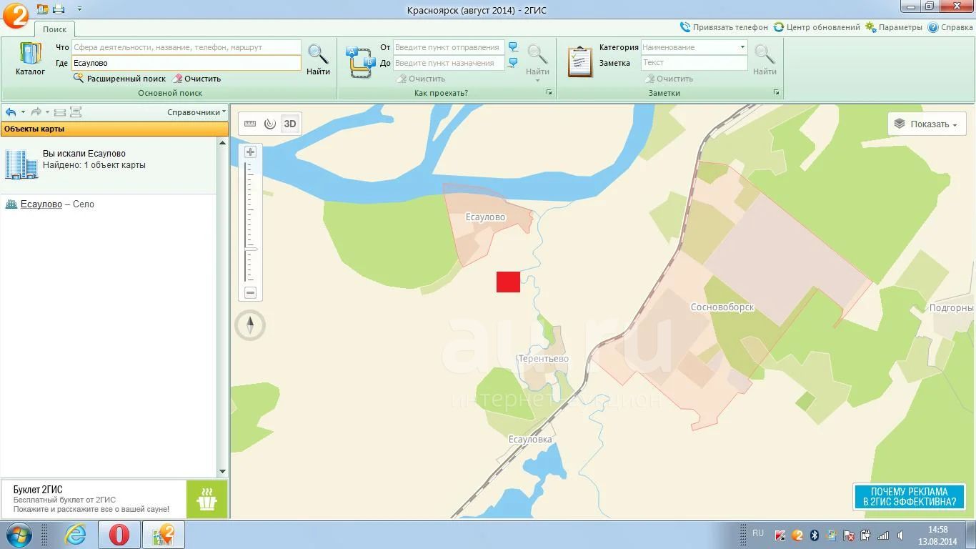Click the Сосновоборск label on map
This screenshot has width=976, height=549.
pyautogui.click(x=722, y=307)
